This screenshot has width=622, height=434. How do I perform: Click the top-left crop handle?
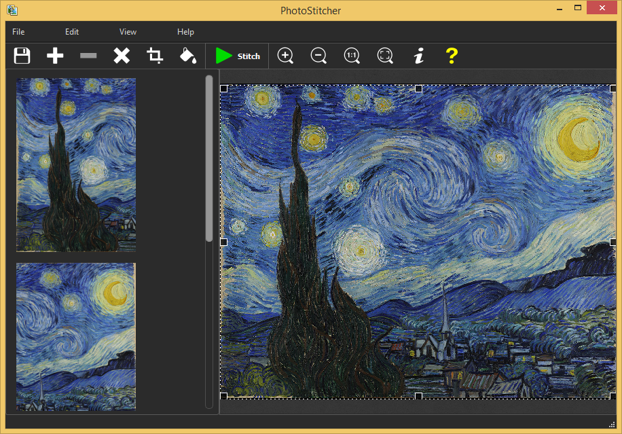pyautogui.click(x=223, y=89)
